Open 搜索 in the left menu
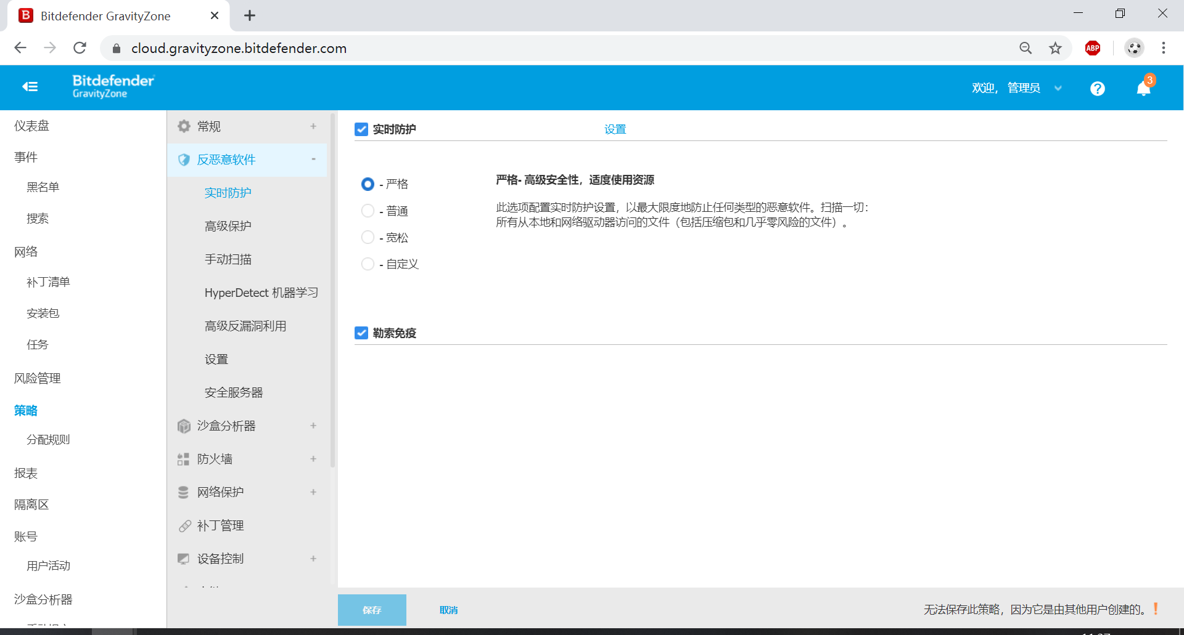This screenshot has width=1184, height=635. coord(38,219)
